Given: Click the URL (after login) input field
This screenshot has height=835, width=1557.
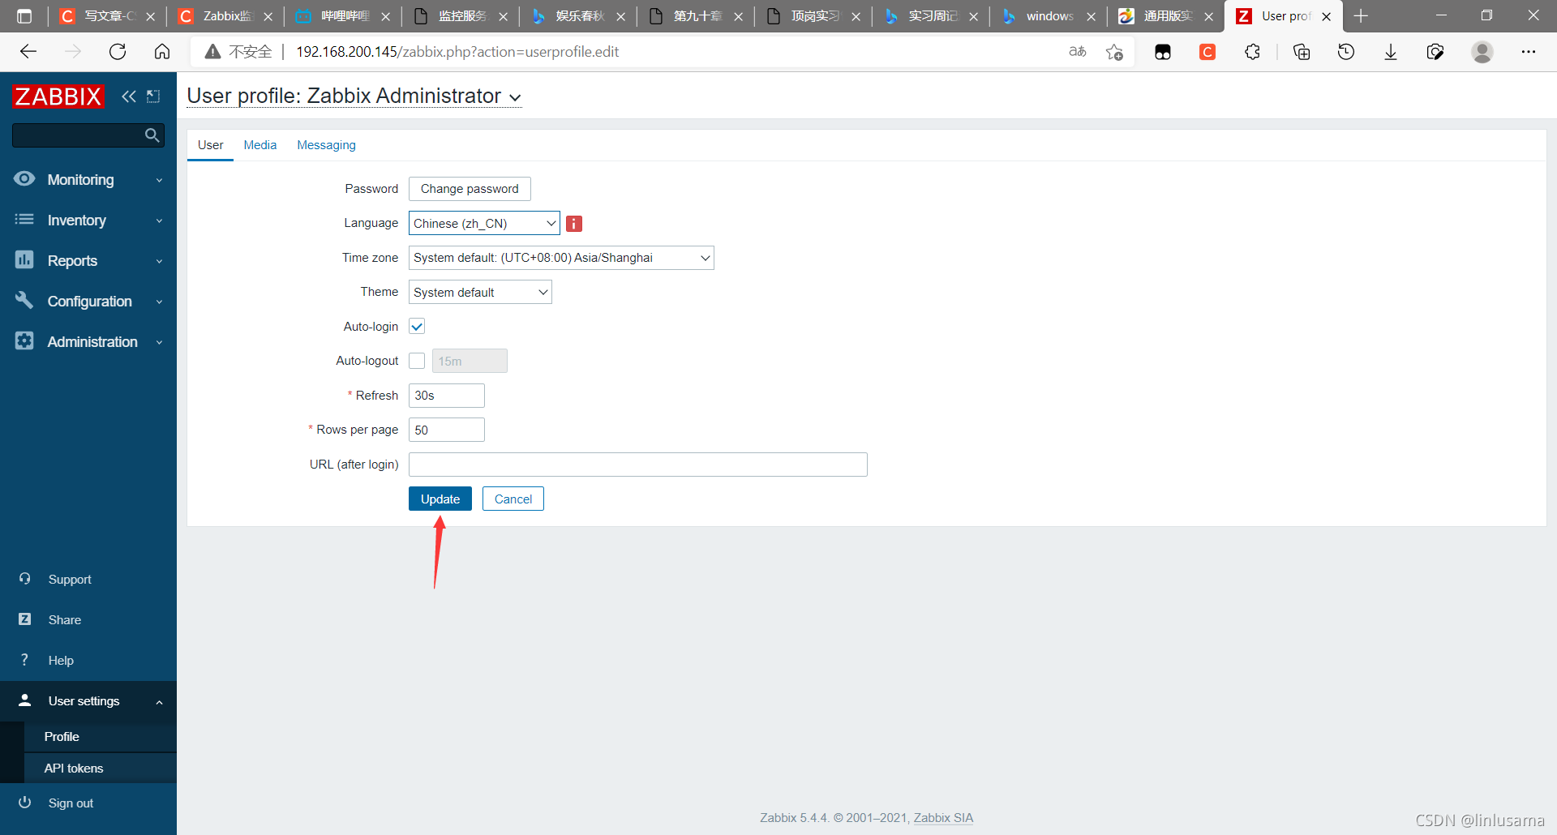Looking at the screenshot, I should click(x=638, y=465).
